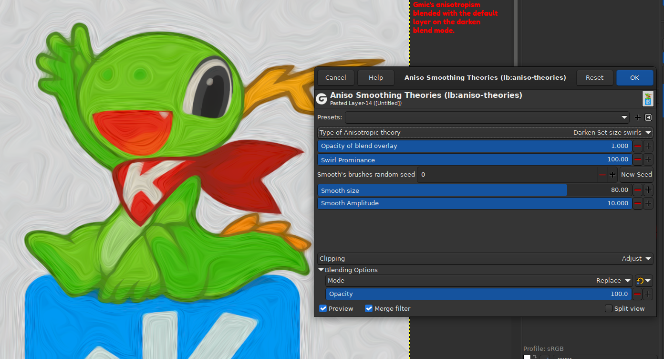Decrease Opacity of blend overlay with minus icon
The height and width of the screenshot is (359, 664).
(638, 146)
